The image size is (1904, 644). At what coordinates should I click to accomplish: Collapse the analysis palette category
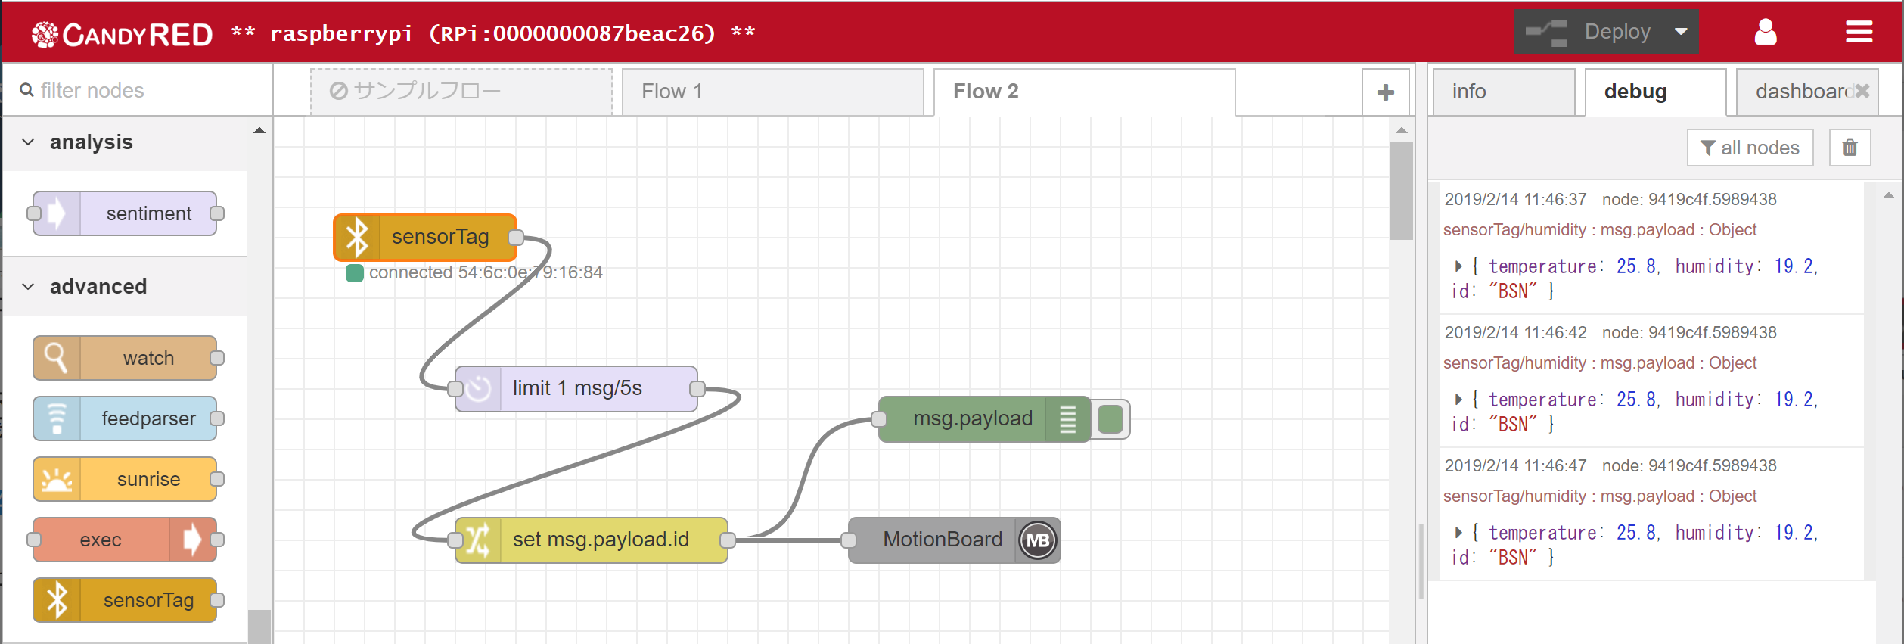(x=28, y=142)
